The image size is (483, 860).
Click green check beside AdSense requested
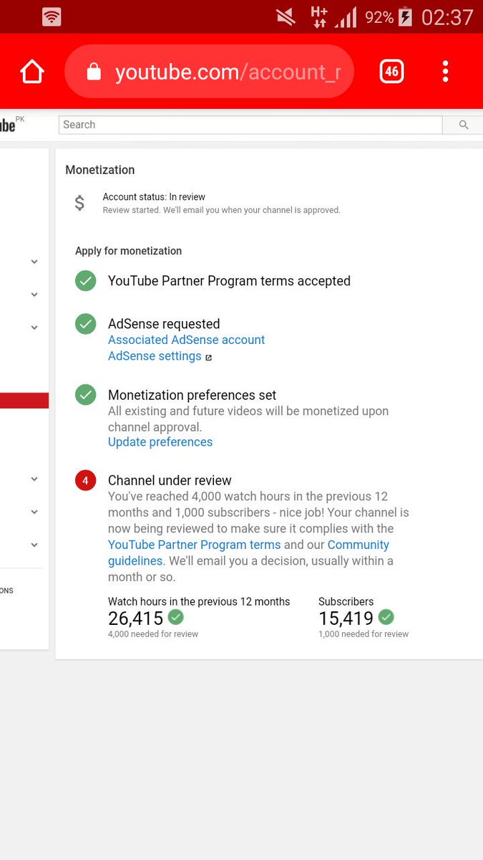pos(86,324)
